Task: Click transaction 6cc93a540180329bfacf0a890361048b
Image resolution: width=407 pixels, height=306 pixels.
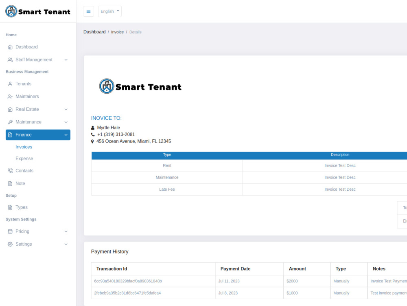Action: click(128, 281)
